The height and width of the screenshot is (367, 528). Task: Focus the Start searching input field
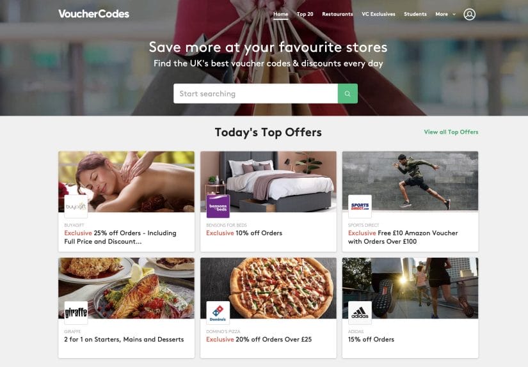click(x=255, y=93)
